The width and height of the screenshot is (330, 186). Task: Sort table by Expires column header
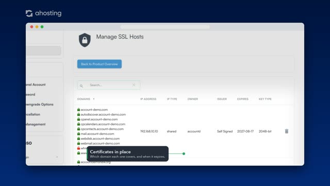(243, 99)
